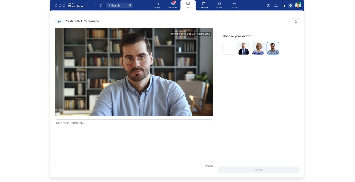Viewport: 355px width, 182px height.
Task: Expand the More menu
Action: pos(235,5)
